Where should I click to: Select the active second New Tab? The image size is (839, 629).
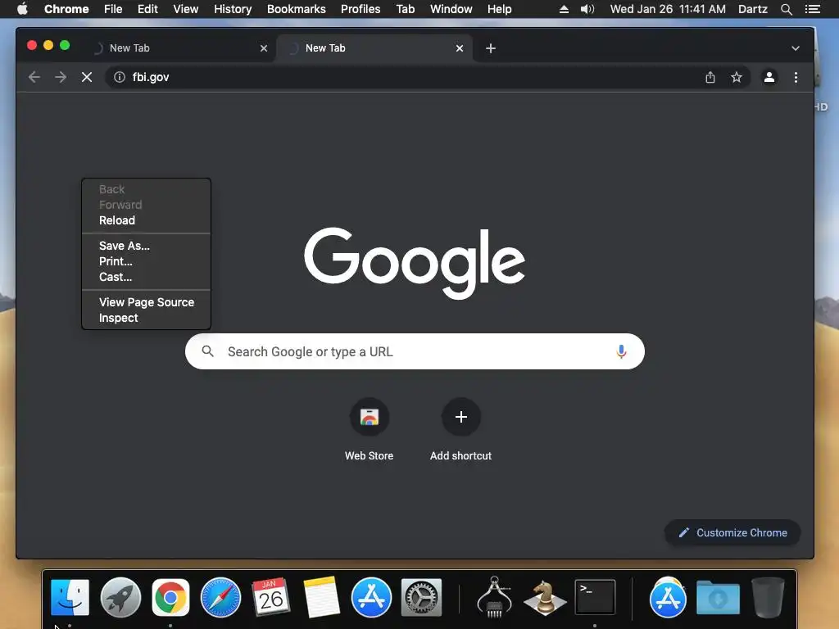[374, 48]
